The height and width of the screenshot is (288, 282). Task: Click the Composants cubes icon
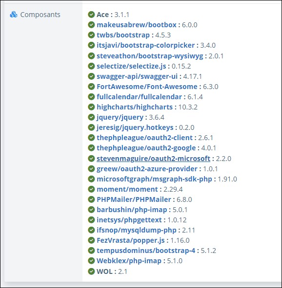[14, 15]
